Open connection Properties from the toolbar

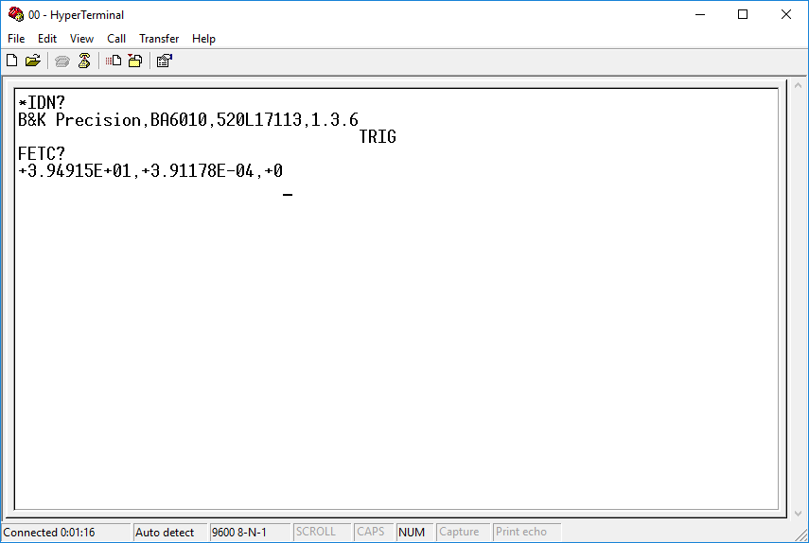click(165, 61)
